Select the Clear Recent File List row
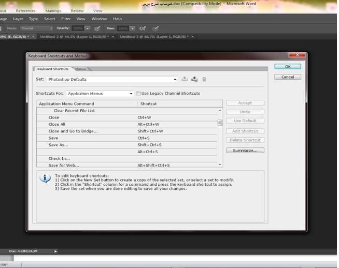Image resolution: width=339 pixels, height=268 pixels. 127,111
